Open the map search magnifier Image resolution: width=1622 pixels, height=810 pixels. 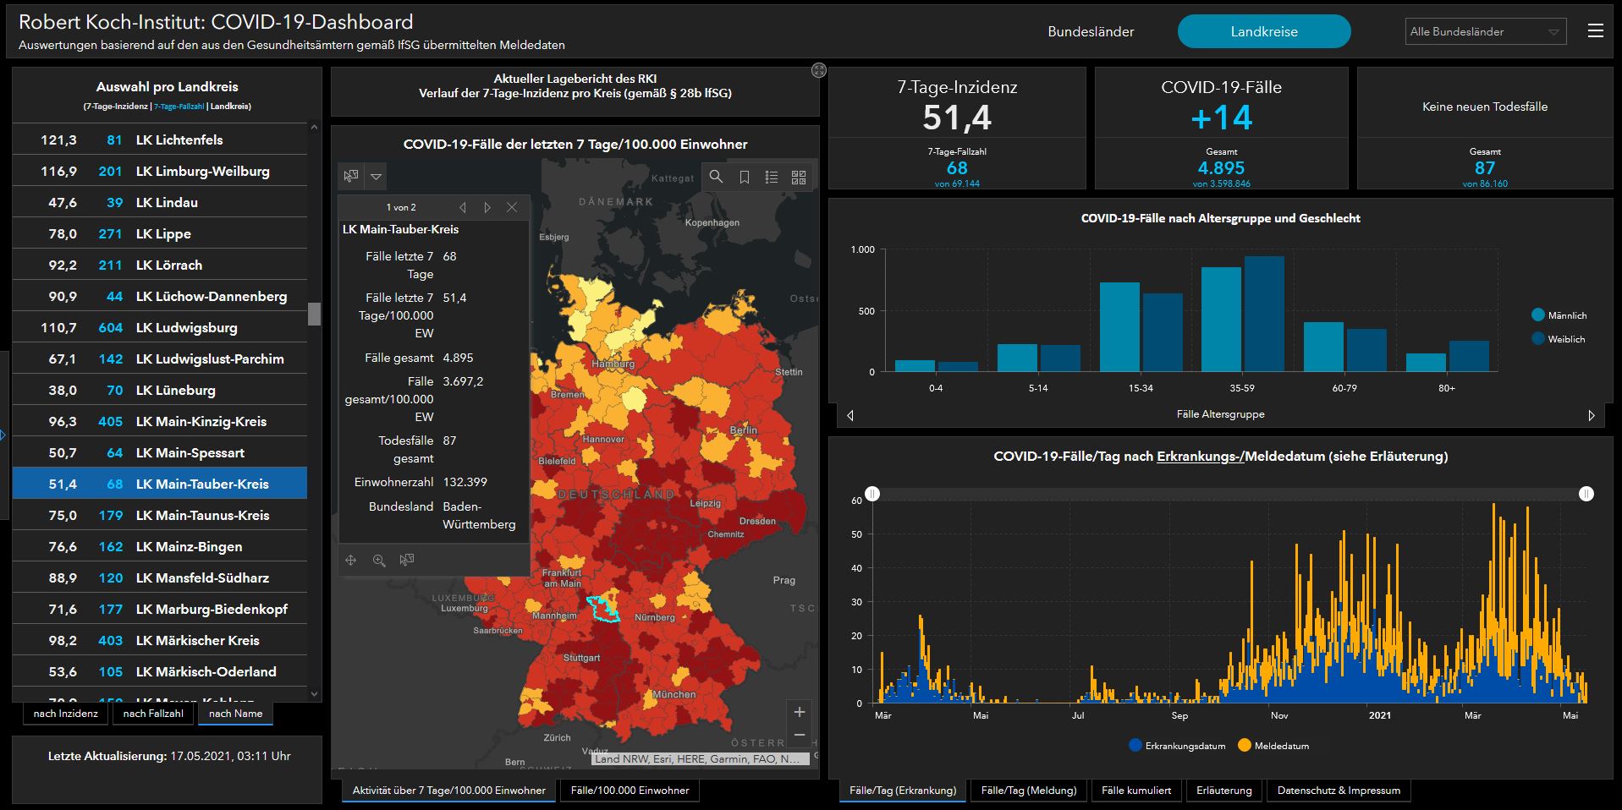(716, 177)
